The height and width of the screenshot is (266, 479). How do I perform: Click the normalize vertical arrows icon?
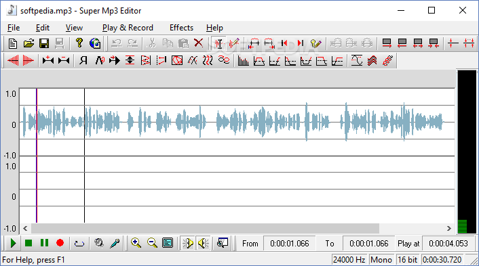tap(130, 61)
